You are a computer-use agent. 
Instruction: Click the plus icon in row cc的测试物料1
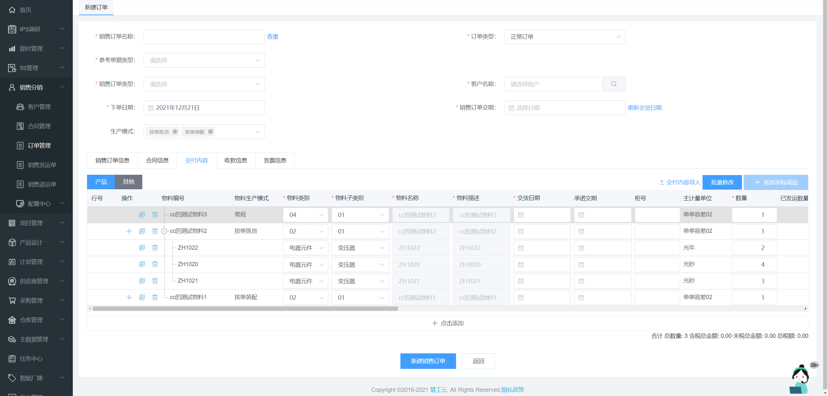129,297
